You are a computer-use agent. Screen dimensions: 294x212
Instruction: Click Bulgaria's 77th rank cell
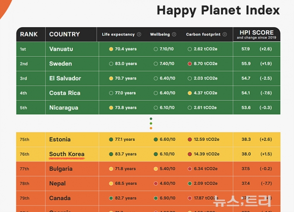click(x=25, y=169)
